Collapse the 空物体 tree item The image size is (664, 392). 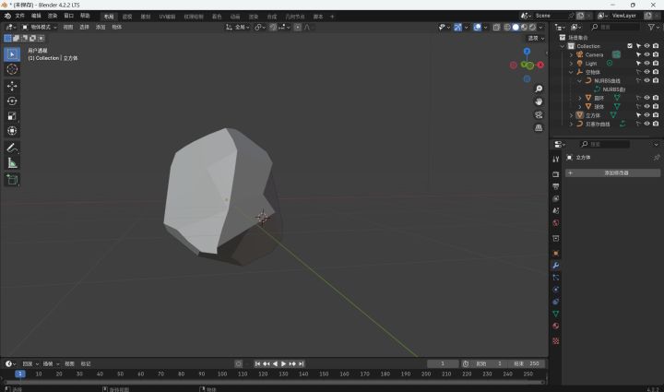click(573, 72)
